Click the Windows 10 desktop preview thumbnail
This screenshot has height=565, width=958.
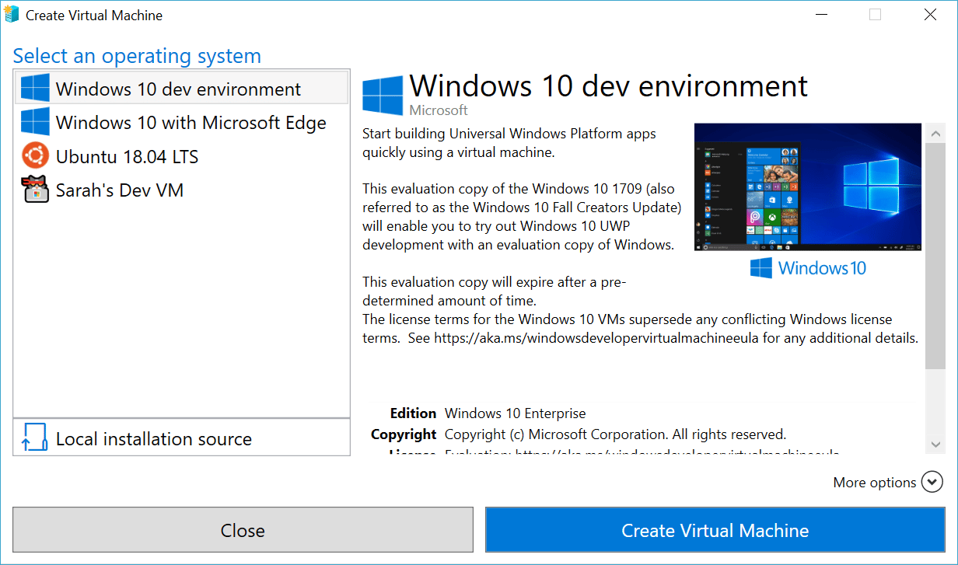[807, 187]
